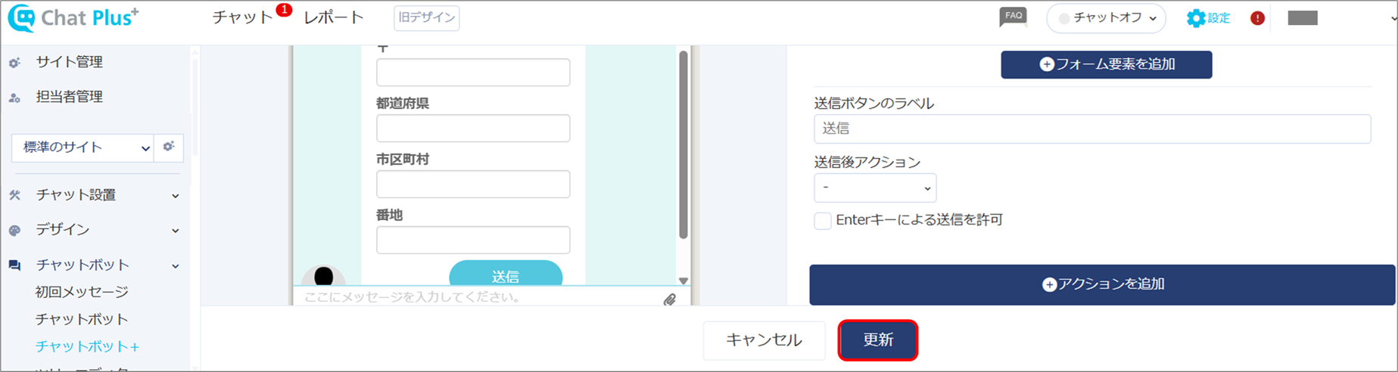Viewport: 1398px width, 372px height.
Task: Click the 更新 button
Action: pos(878,339)
